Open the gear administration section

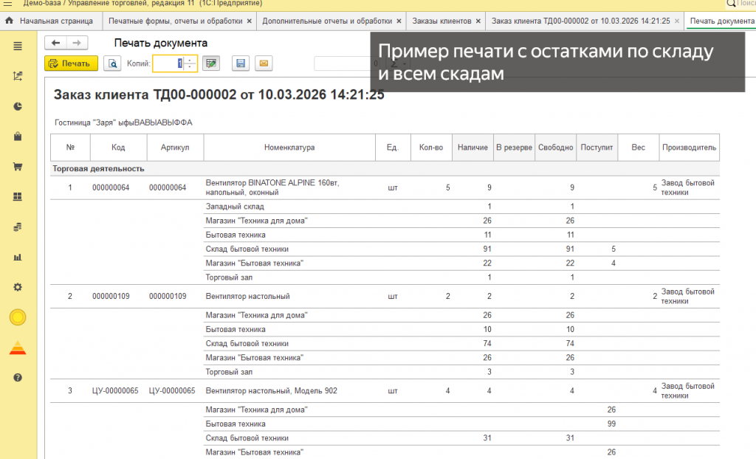click(x=18, y=287)
